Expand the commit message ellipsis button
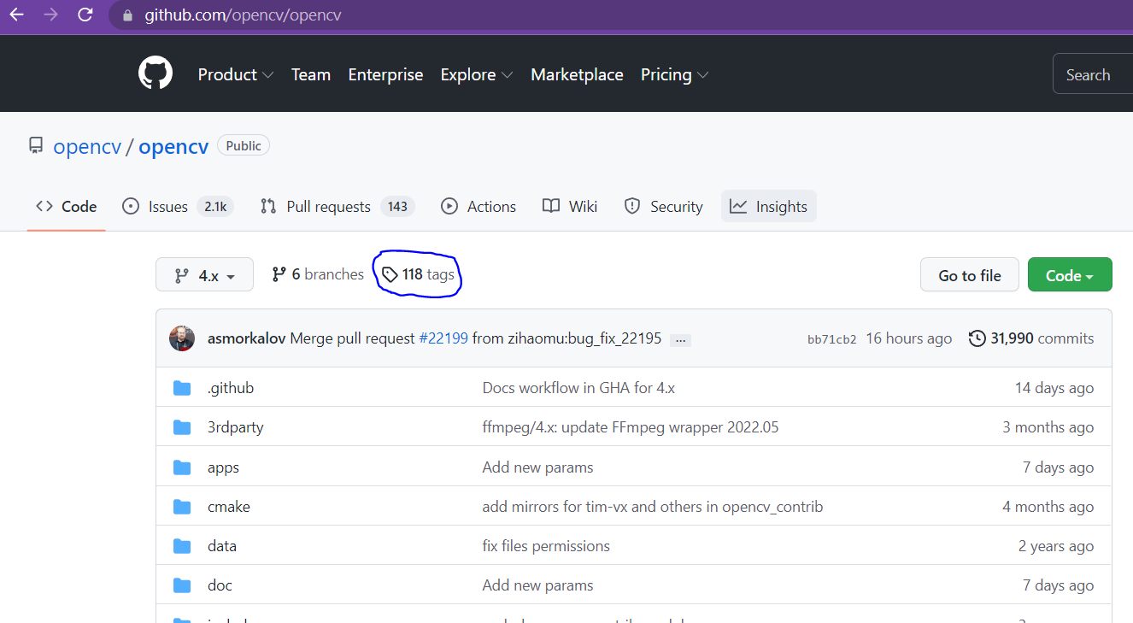 (680, 339)
